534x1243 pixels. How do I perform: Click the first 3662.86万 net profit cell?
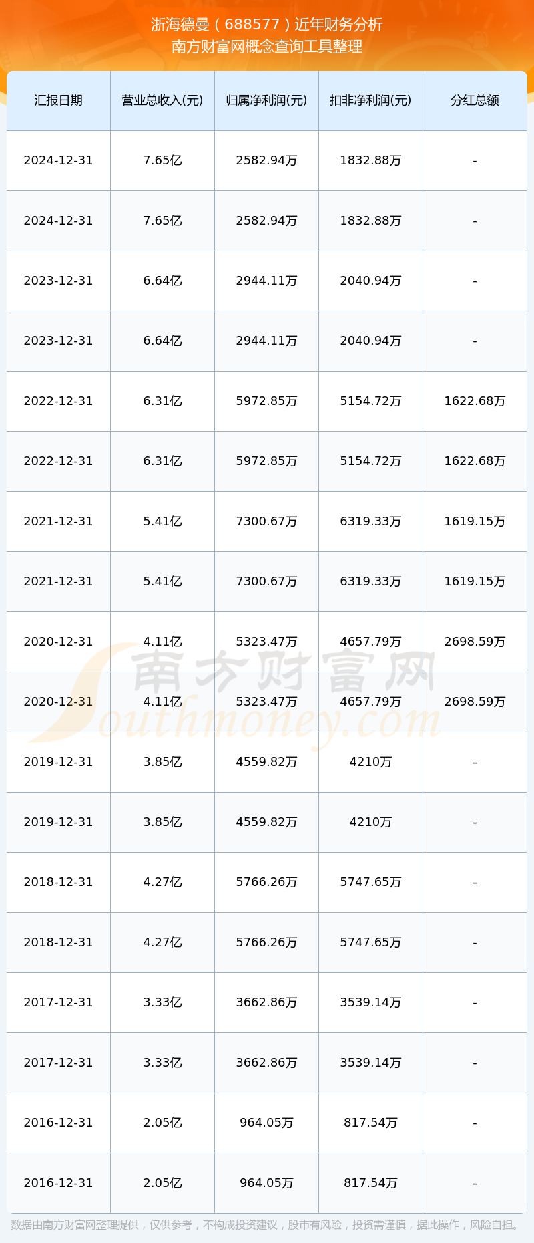266,1002
